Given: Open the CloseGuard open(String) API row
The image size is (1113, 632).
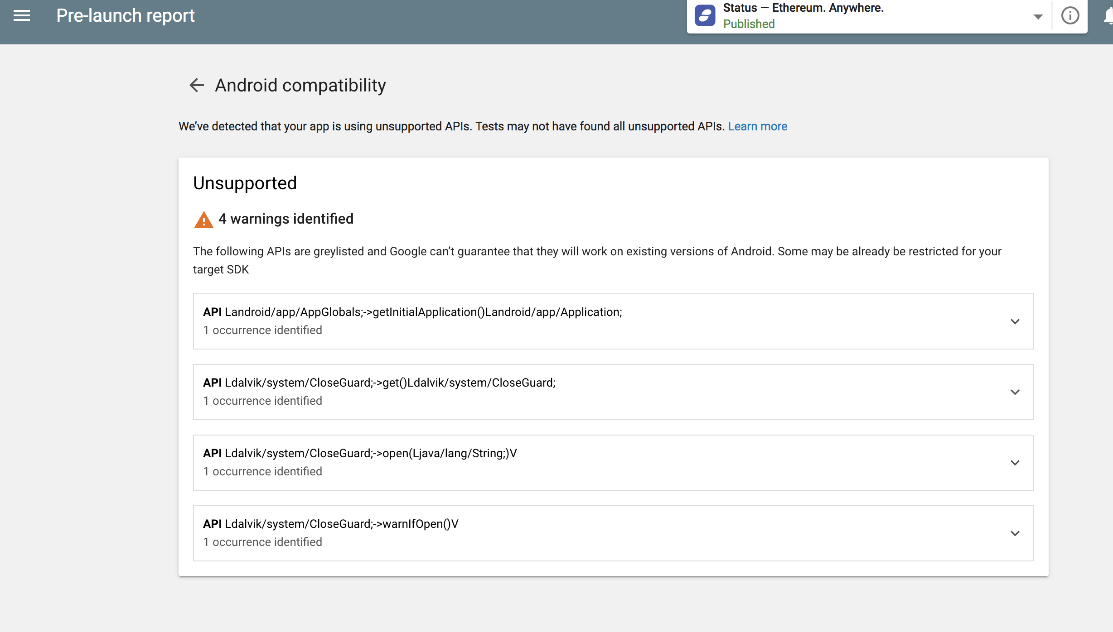Looking at the screenshot, I should pyautogui.click(x=360, y=454).
